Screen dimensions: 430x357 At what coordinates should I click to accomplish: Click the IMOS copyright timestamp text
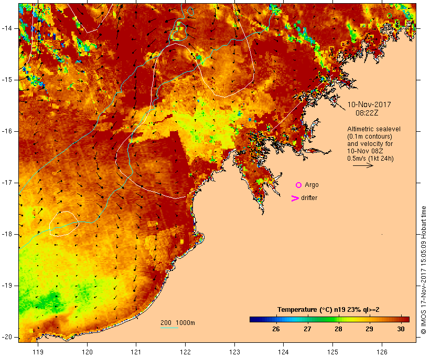click(423, 270)
